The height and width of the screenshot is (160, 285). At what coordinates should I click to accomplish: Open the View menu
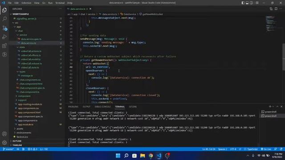tap(37, 3)
